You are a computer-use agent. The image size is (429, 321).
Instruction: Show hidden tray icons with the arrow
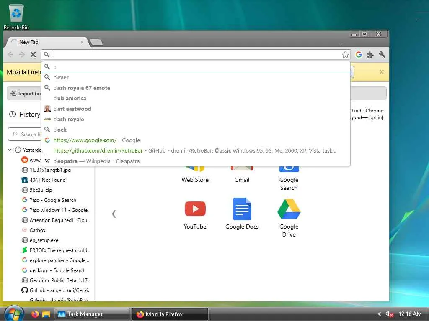coord(379,314)
